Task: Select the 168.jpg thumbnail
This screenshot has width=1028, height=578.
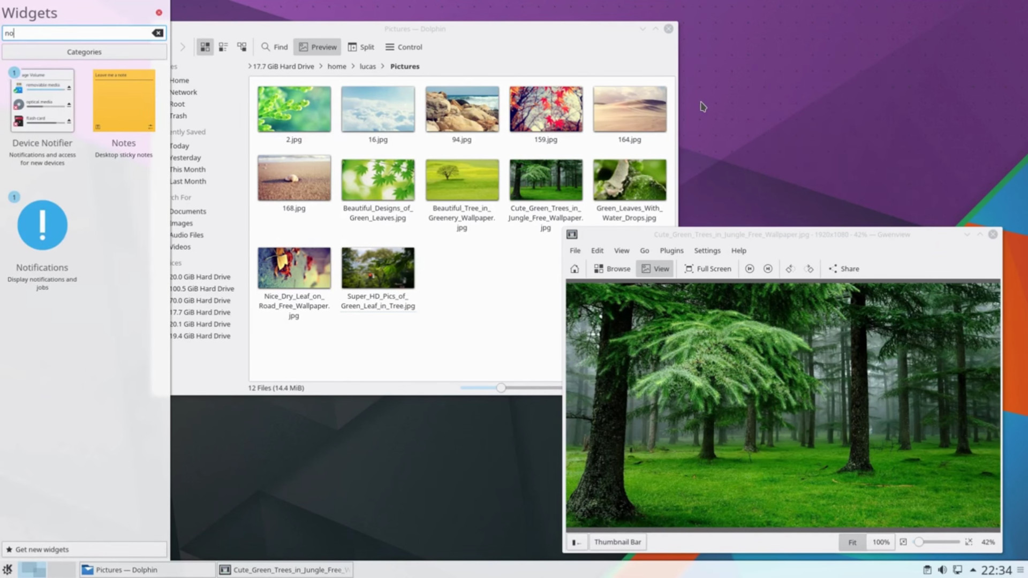Action: [x=294, y=178]
